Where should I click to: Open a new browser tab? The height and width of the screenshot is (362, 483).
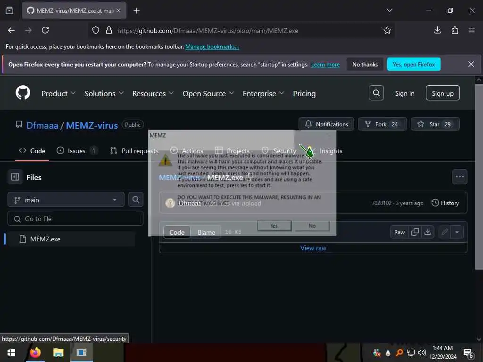click(x=136, y=11)
